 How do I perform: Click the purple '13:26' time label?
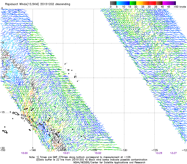coord(159,153)
